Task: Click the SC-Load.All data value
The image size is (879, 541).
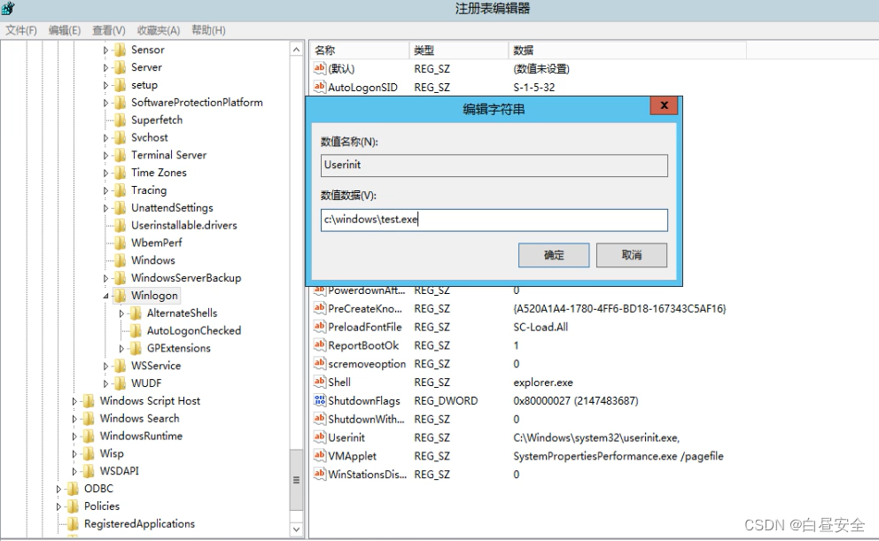Action: click(541, 327)
